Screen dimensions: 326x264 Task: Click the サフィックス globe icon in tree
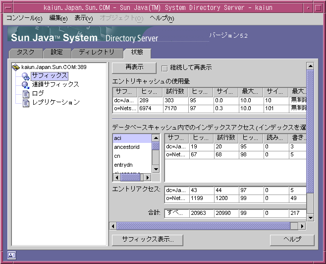tap(26, 76)
